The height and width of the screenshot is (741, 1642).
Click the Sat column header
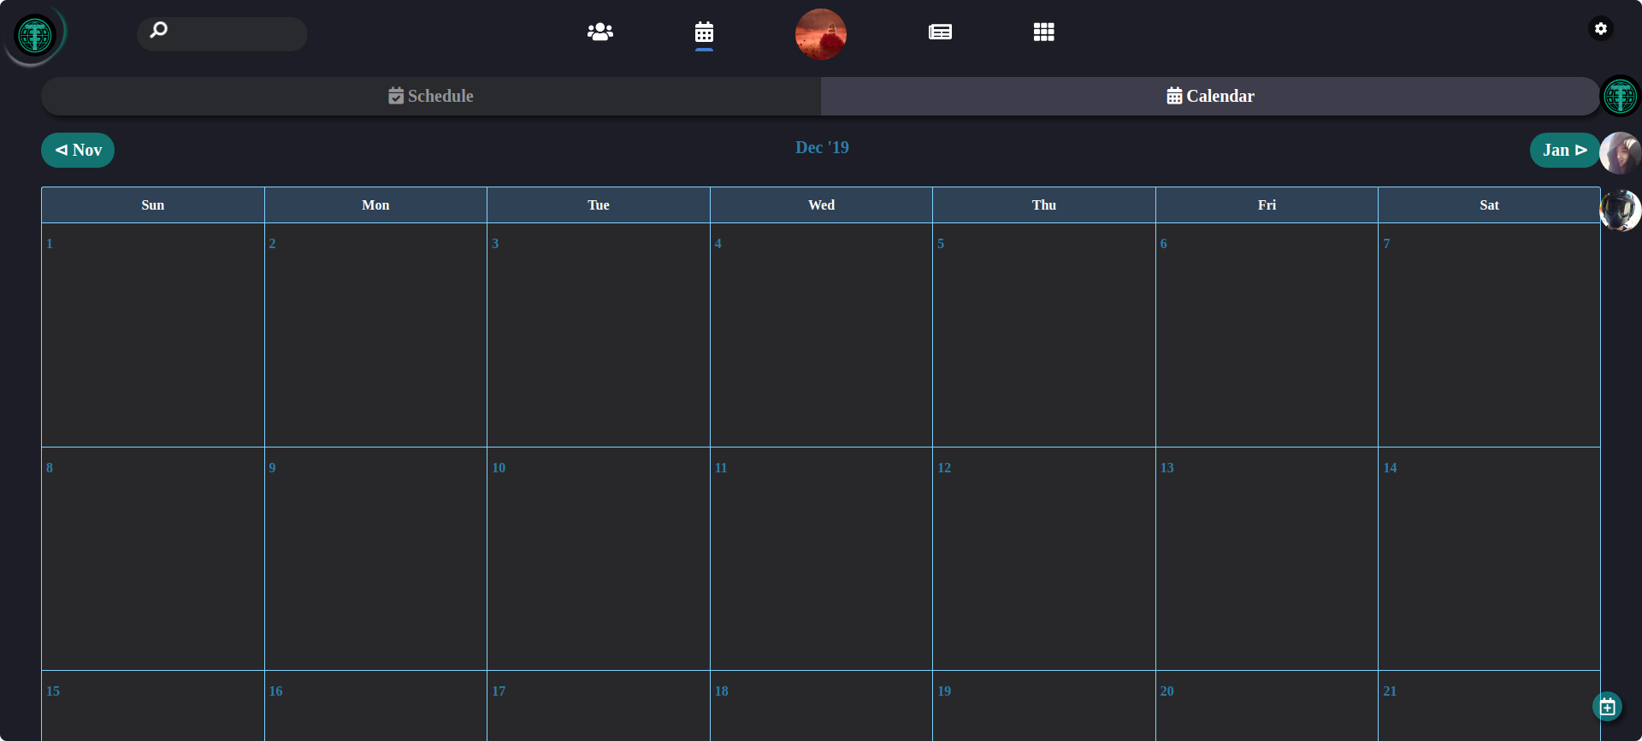click(x=1489, y=205)
